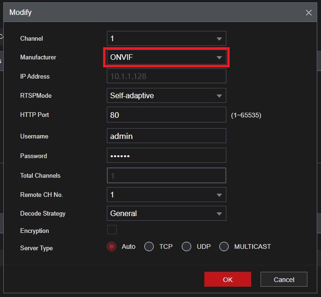The image size is (321, 297).
Task: Close the Modify dialog with X icon
Action: click(308, 13)
